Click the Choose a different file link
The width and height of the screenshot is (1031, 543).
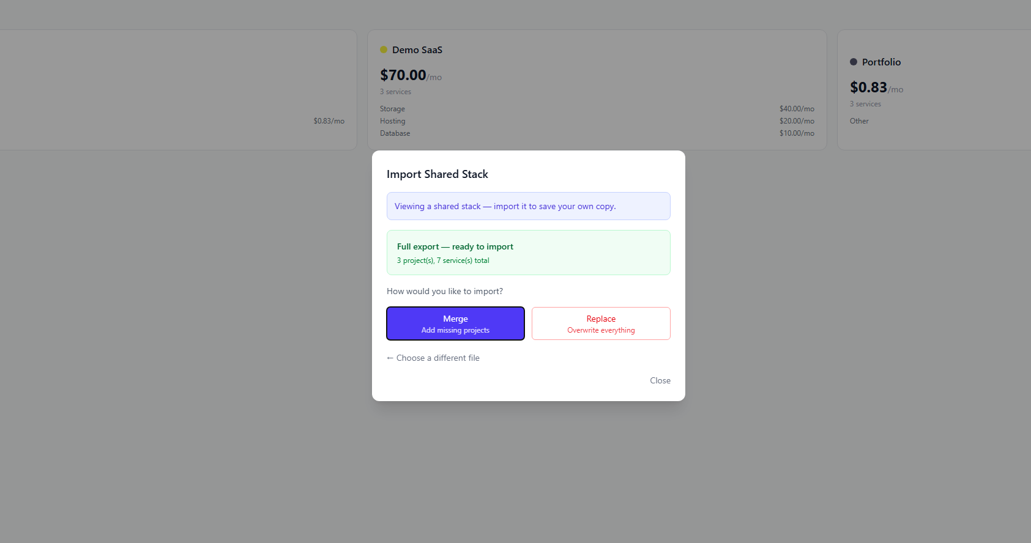(x=433, y=358)
